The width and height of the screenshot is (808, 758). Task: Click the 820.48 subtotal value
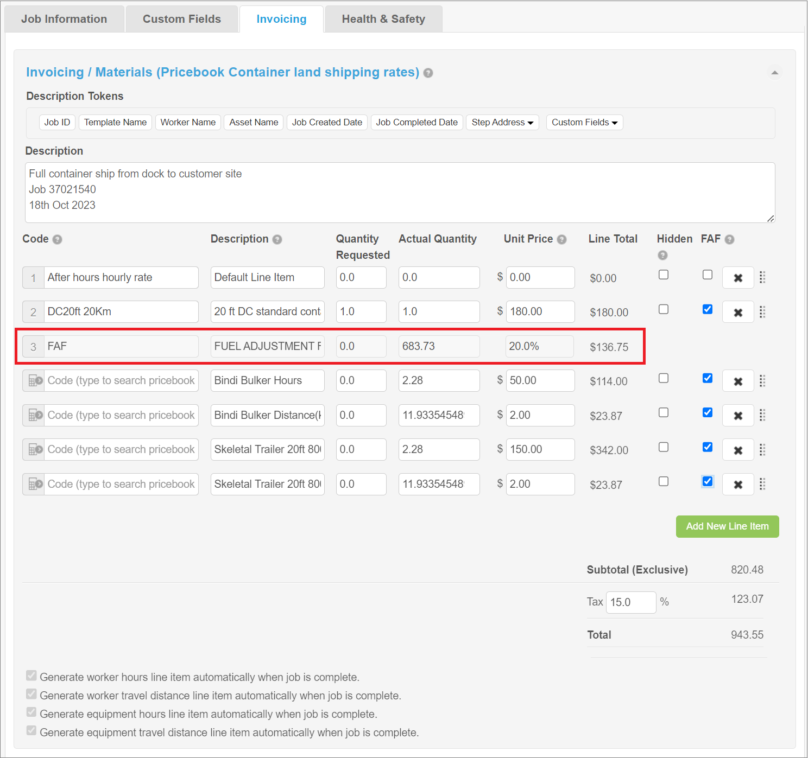point(747,570)
